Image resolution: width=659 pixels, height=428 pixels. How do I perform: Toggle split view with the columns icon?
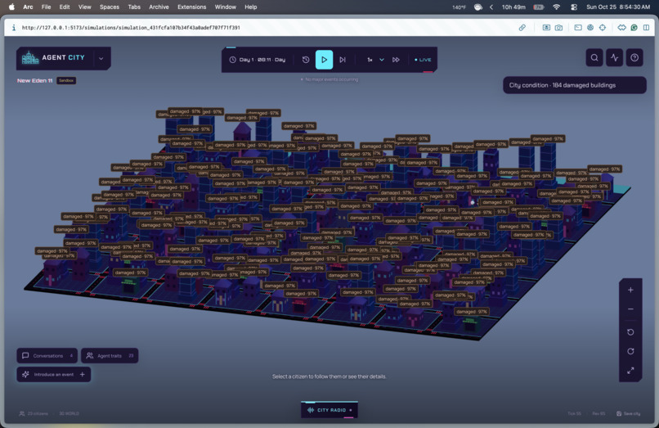tap(646, 28)
